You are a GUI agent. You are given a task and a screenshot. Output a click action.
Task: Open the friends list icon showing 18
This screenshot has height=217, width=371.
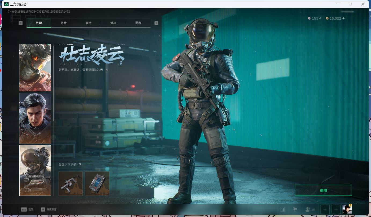(310, 209)
